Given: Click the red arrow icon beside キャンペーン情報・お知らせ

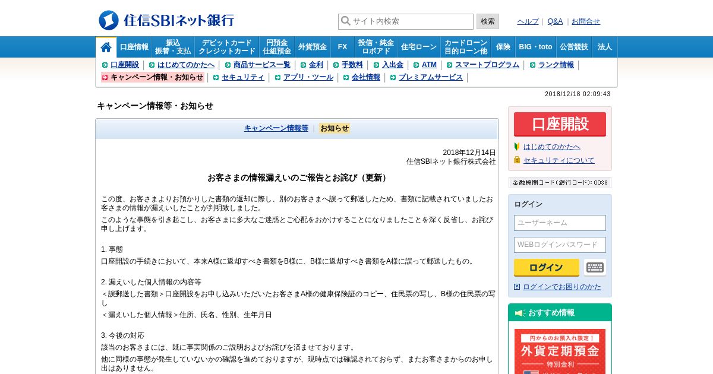Looking at the screenshot, I should pyautogui.click(x=105, y=77).
